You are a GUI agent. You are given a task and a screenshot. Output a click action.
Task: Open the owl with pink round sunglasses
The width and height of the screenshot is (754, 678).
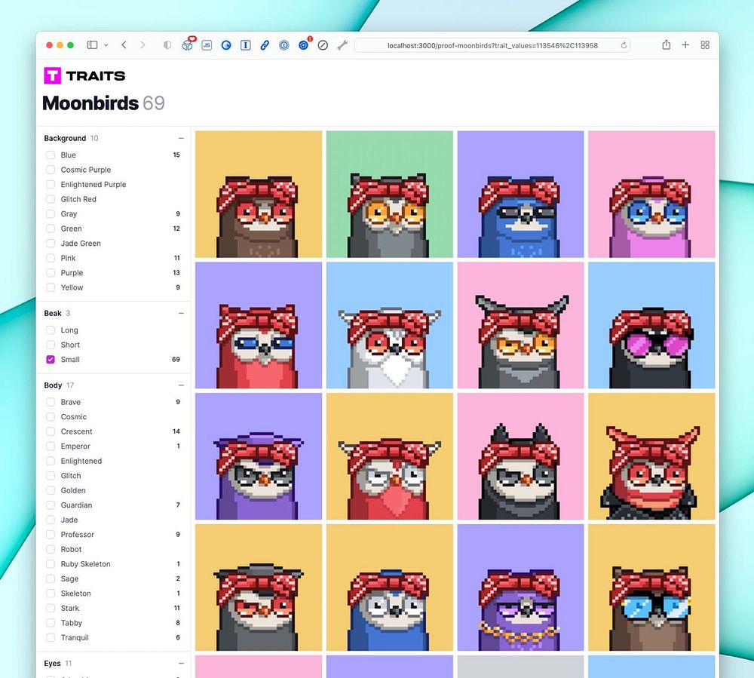coord(651,325)
